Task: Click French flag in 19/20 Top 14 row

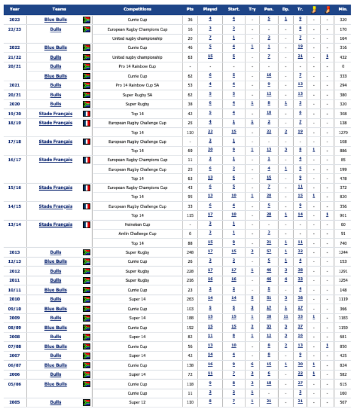Action: coord(86,114)
